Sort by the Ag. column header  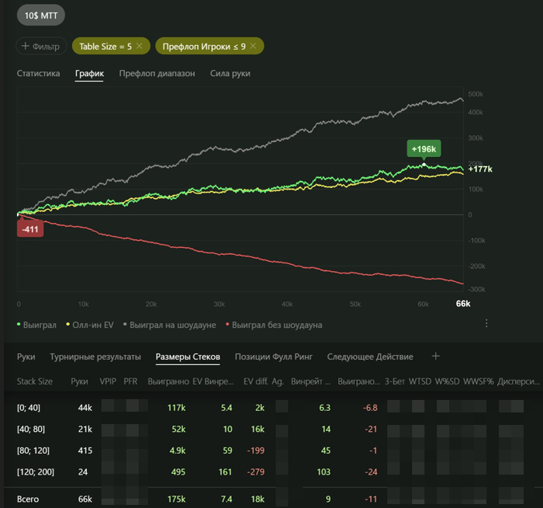278,381
